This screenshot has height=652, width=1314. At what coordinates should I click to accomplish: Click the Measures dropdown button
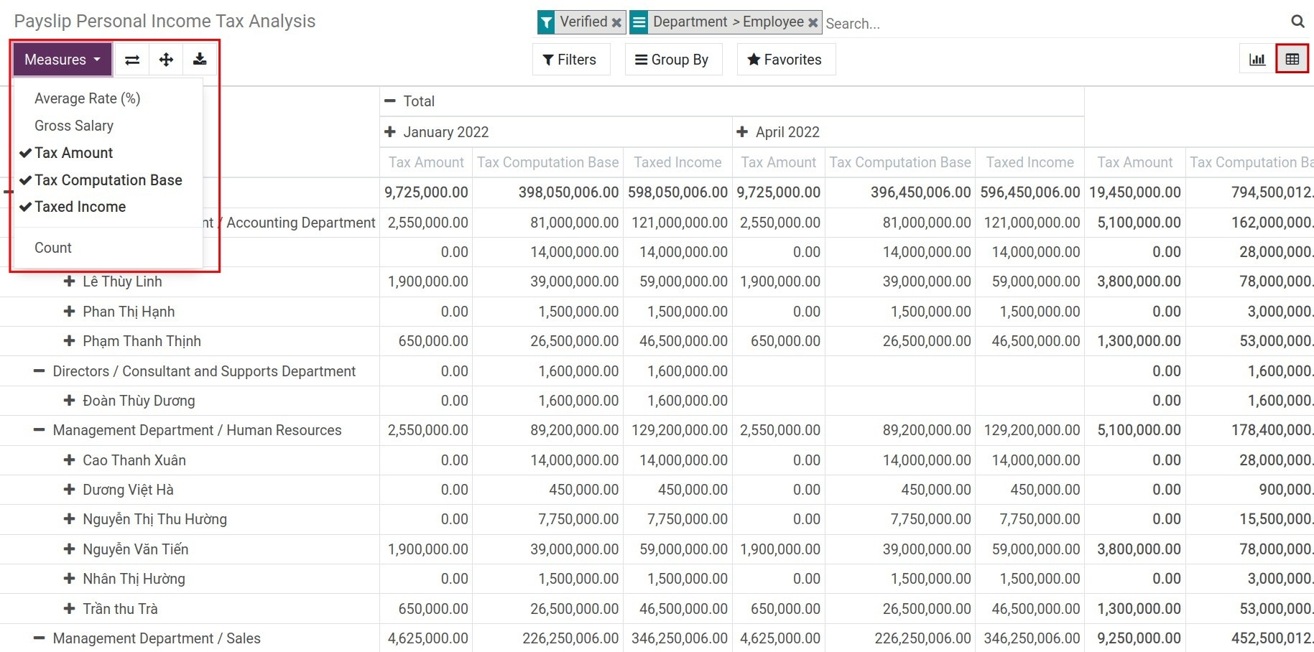pyautogui.click(x=61, y=59)
